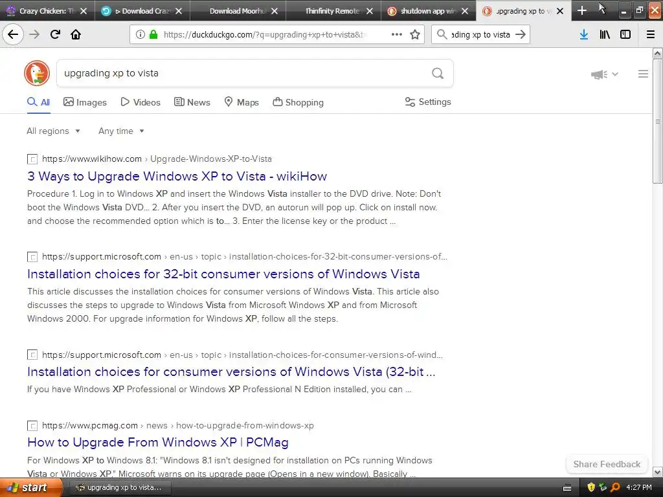
Task: Open How to Upgrade From Windows XP PCMag
Action: pyautogui.click(x=158, y=442)
